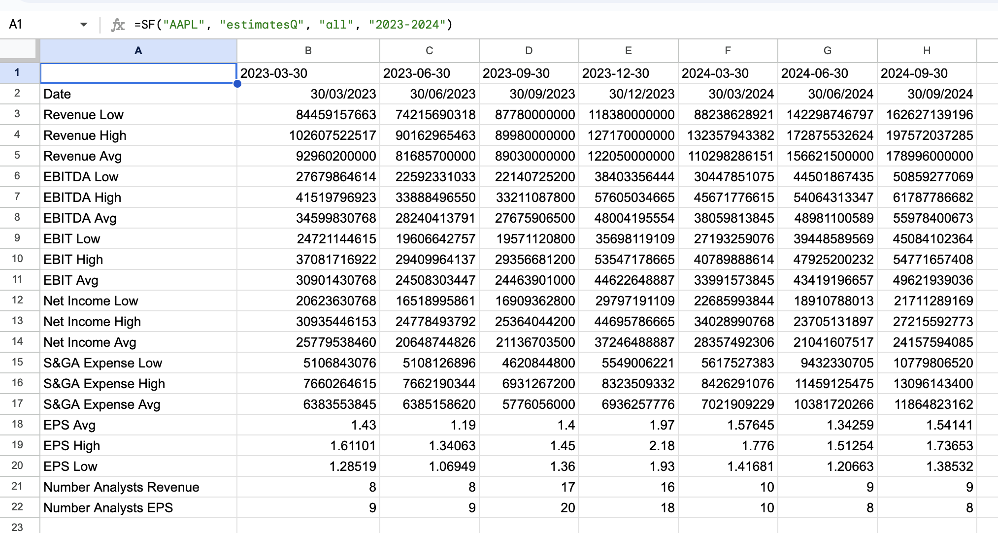Select the 'EBIT High' label cell
The width and height of the screenshot is (998, 533).
(x=138, y=259)
